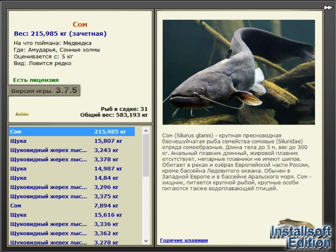
Task: Click the Версия игры 3.7.5 label
Action: (44, 90)
